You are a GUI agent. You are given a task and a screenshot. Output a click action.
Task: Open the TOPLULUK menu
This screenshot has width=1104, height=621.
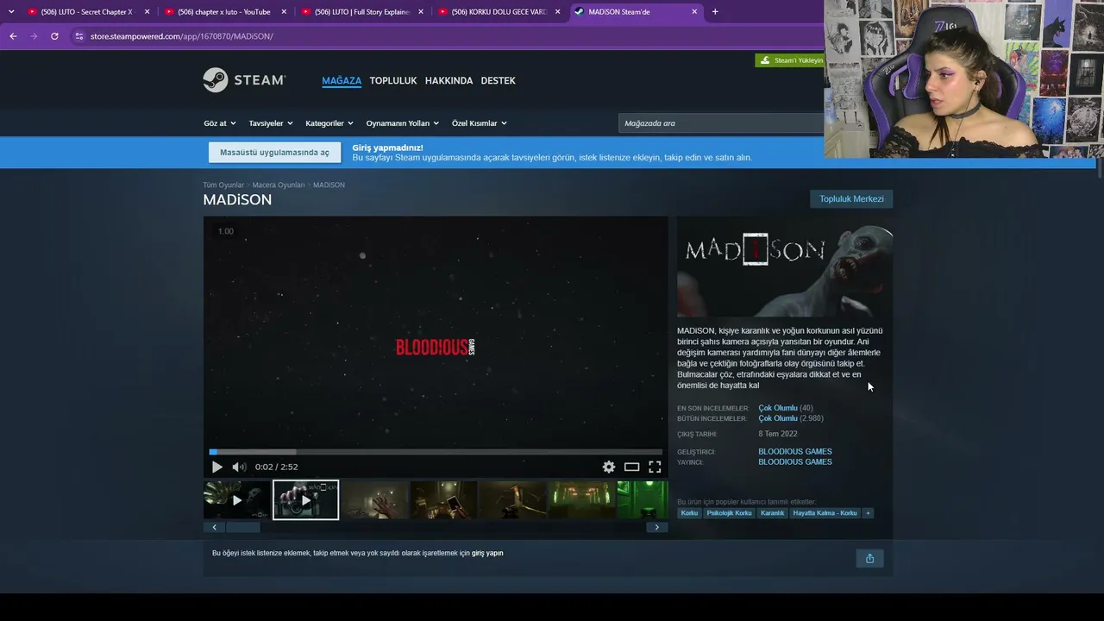point(393,80)
